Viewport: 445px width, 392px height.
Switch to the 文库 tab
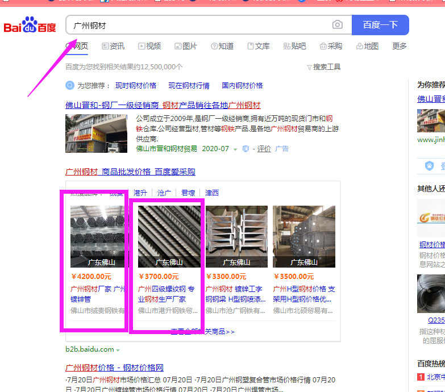pos(259,46)
